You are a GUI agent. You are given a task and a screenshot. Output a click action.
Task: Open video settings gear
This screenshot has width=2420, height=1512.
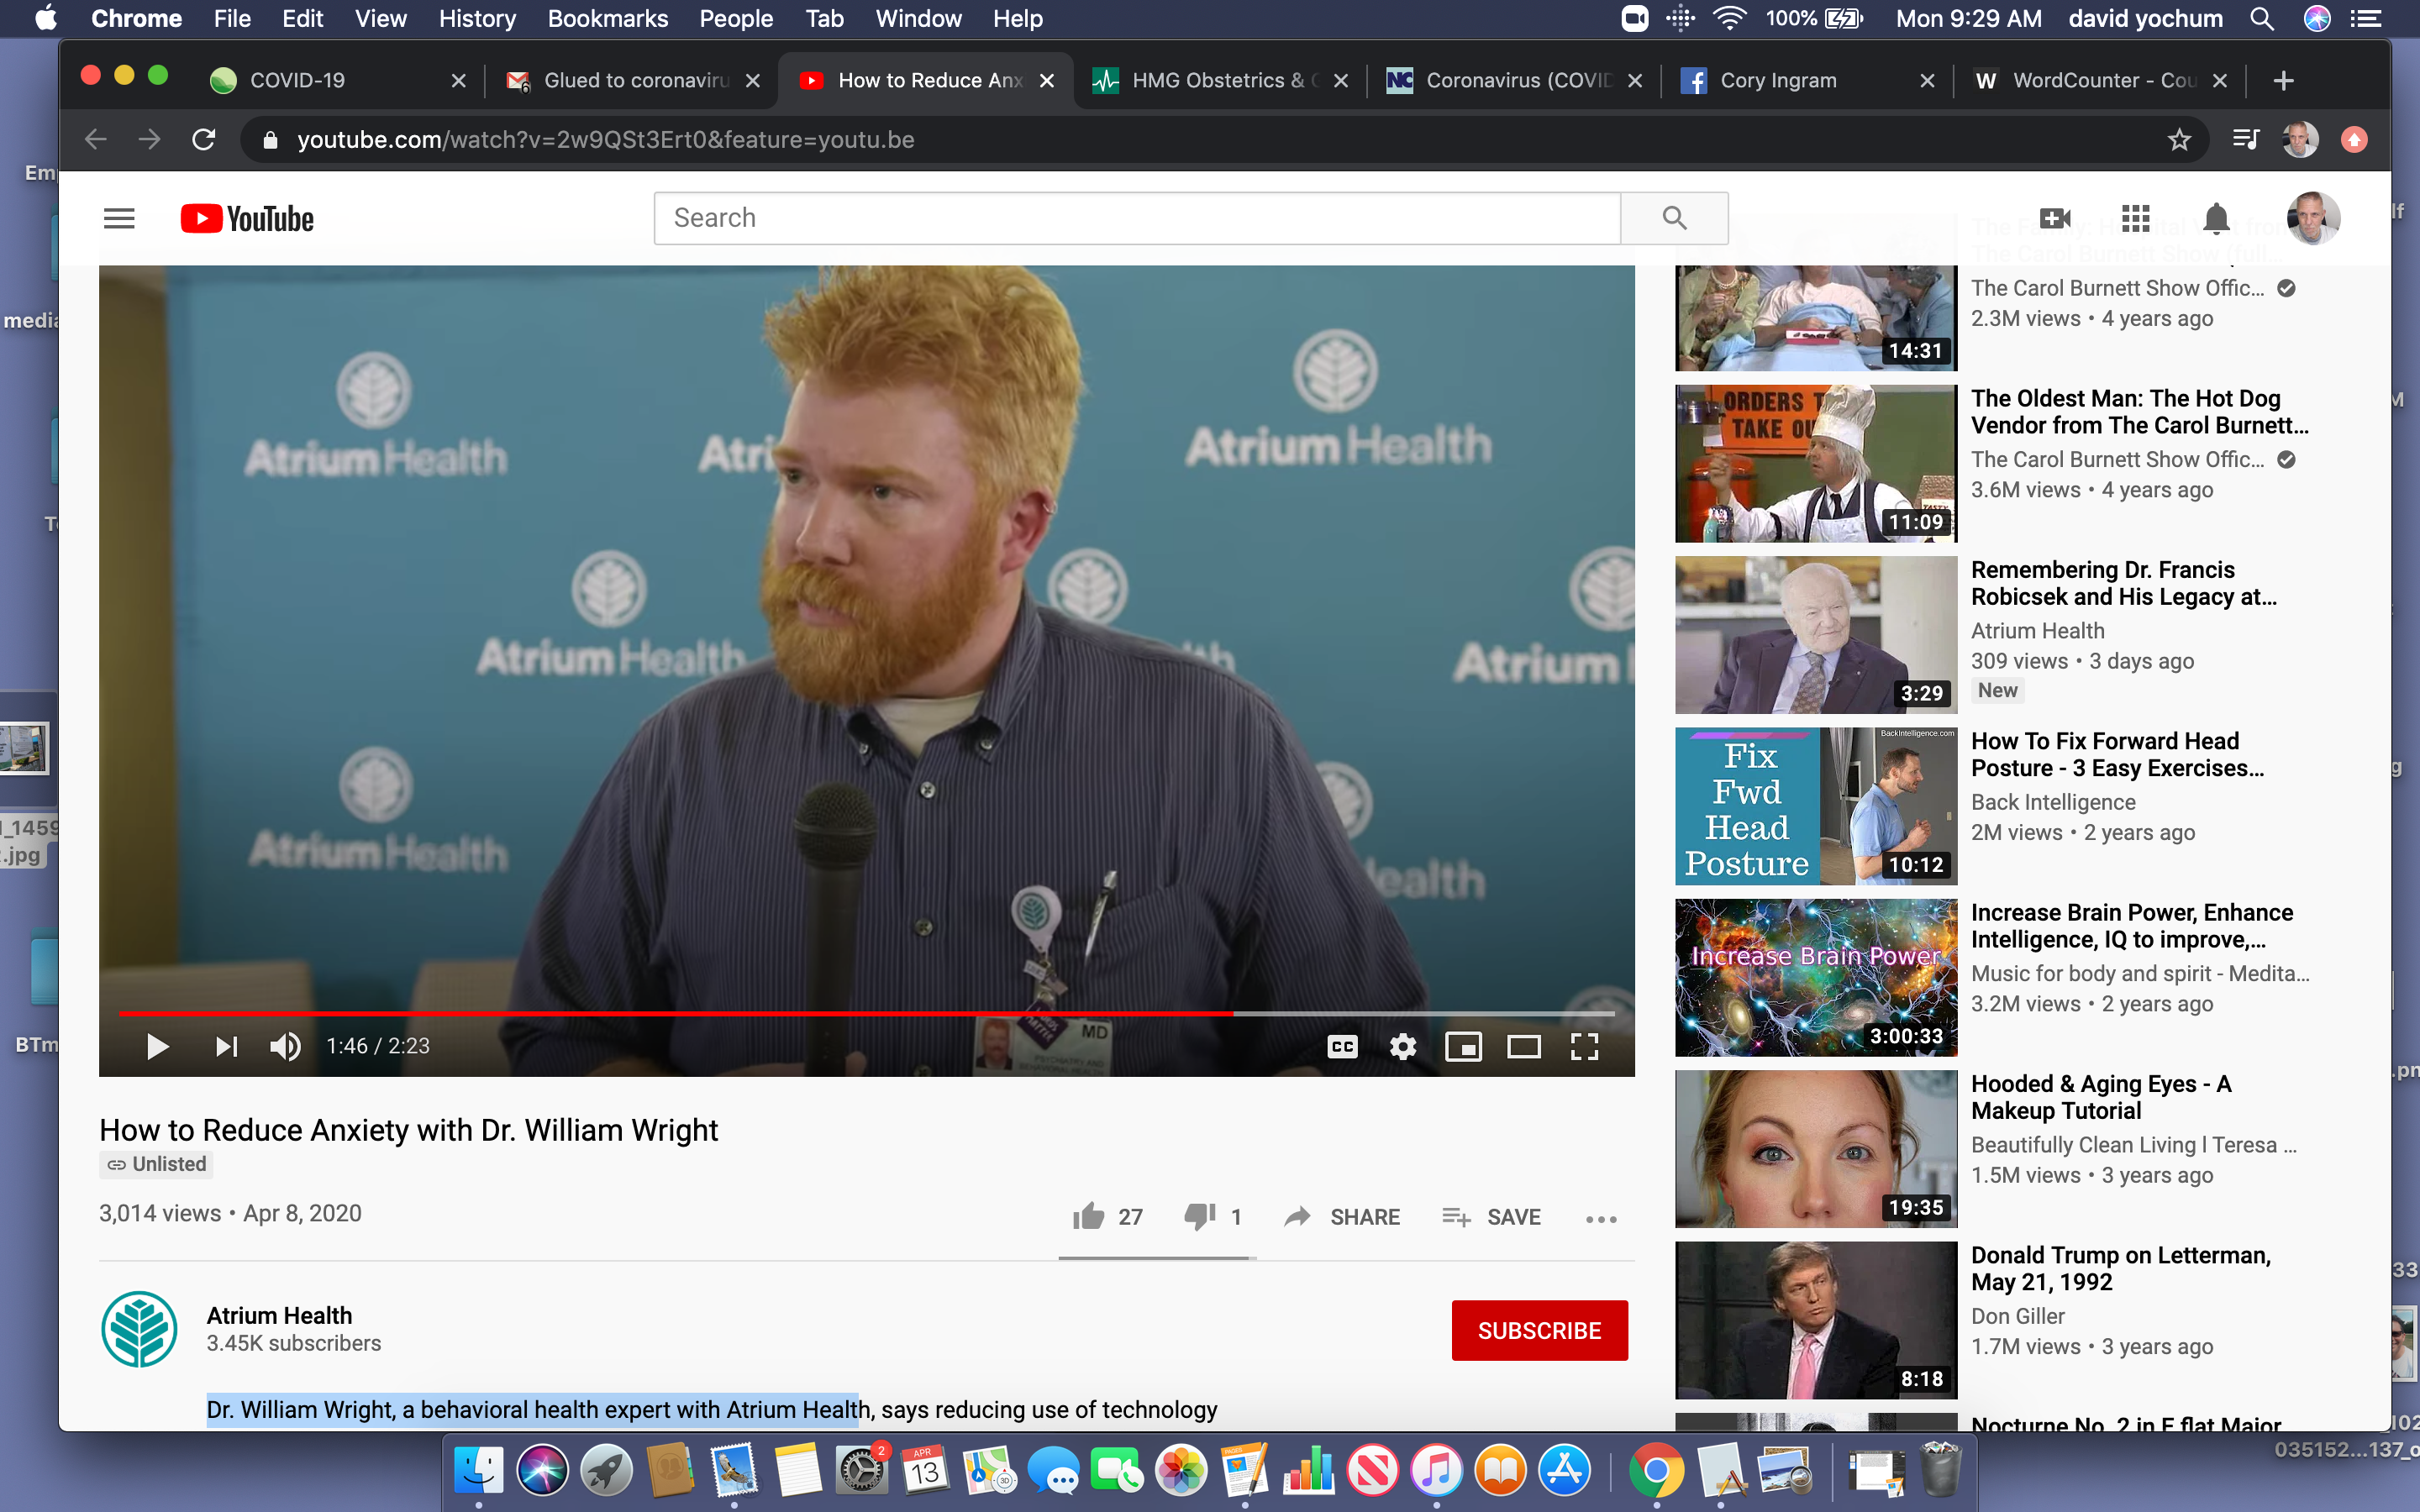[x=1403, y=1046]
